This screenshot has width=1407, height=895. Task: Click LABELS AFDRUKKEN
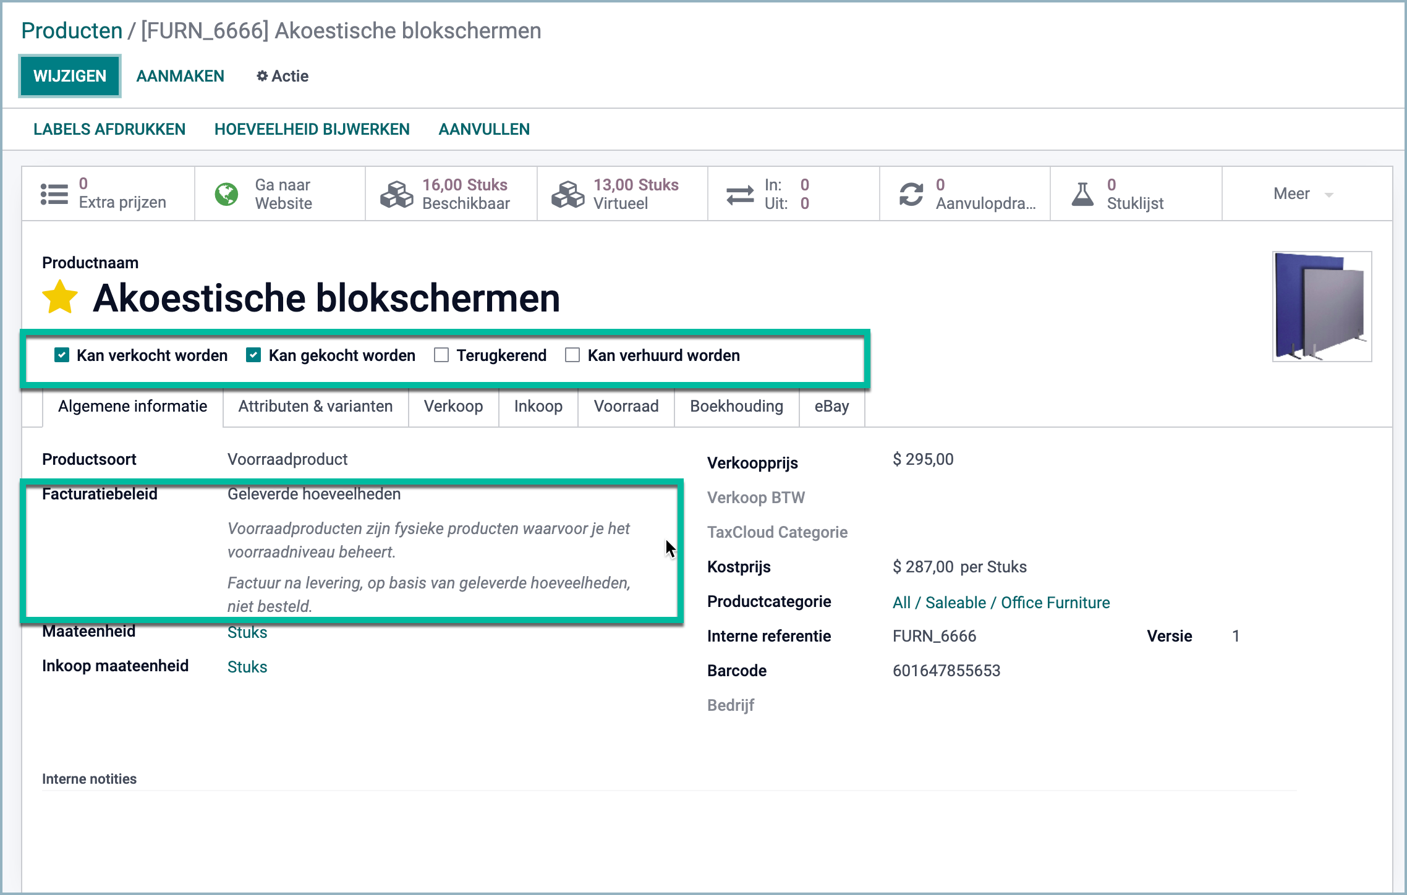point(109,129)
